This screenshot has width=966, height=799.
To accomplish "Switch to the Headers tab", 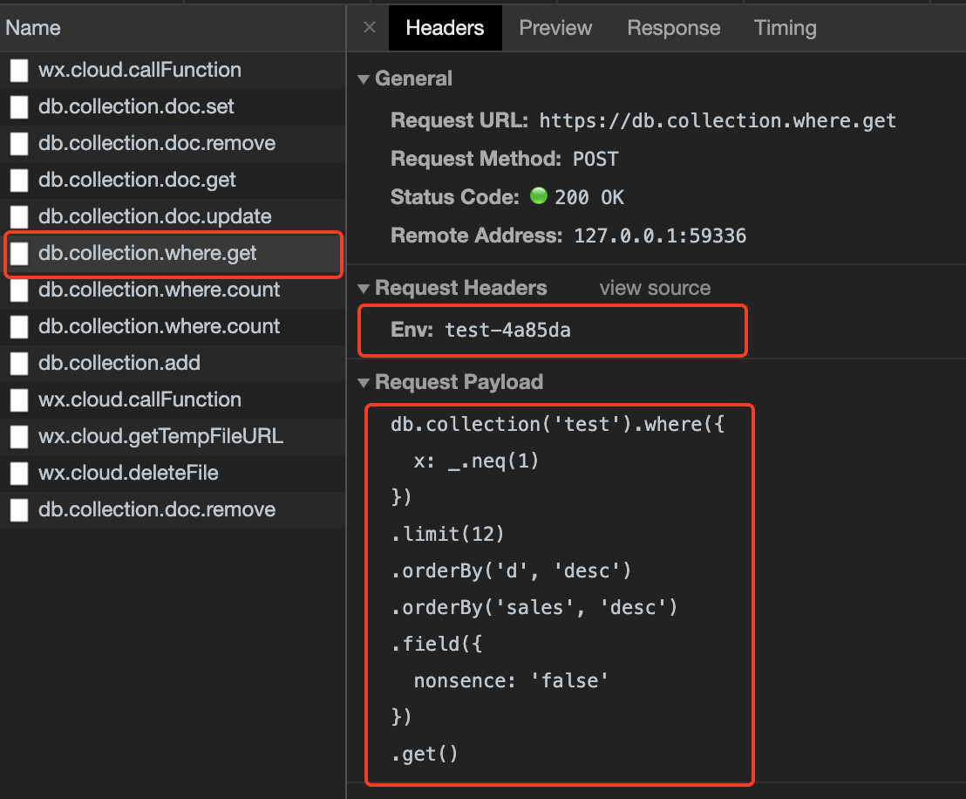I will pos(445,28).
